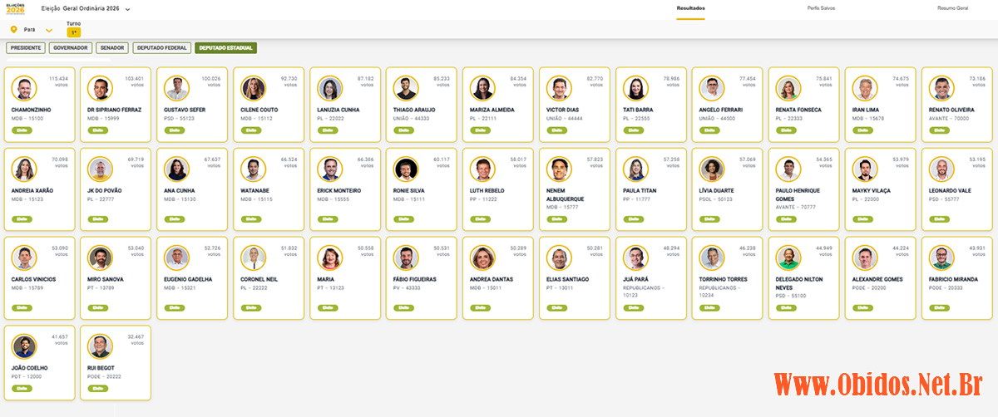Click Nenem Albuquerque's candidate photo
Viewport: 998px width, 417px height.
tap(559, 169)
